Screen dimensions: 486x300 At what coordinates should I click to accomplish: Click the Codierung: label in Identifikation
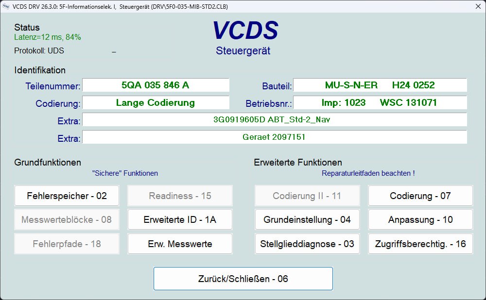click(x=58, y=103)
